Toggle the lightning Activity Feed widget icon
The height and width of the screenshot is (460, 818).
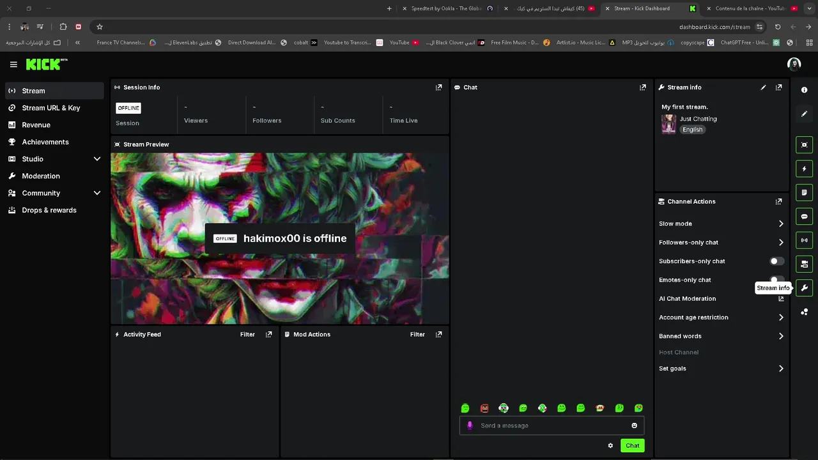point(804,169)
